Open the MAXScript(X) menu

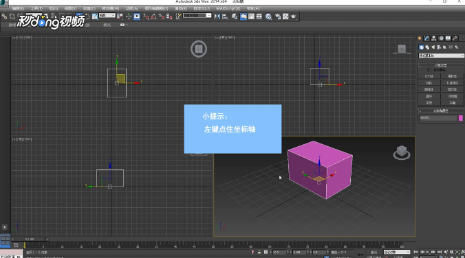[x=228, y=9]
